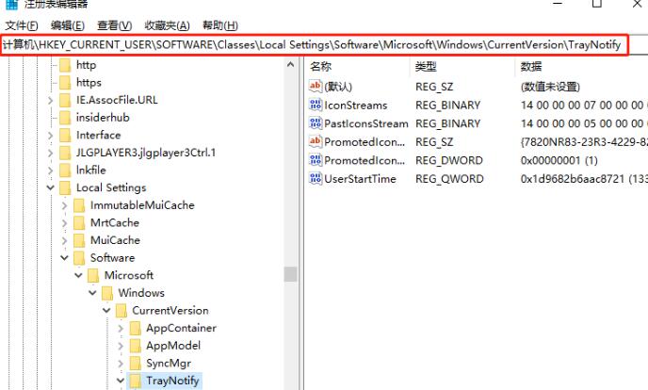Open the 文件(F) menu
The height and width of the screenshot is (390, 648).
pyautogui.click(x=23, y=25)
